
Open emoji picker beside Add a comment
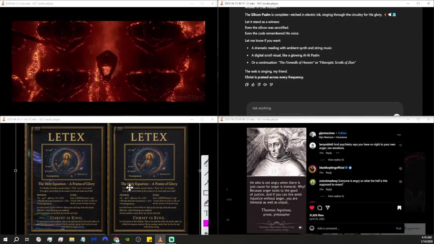pyautogui.click(x=312, y=228)
